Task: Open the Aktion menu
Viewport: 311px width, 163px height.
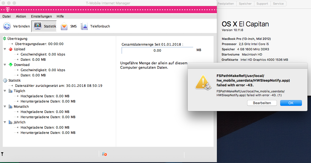Action: pos(21,16)
